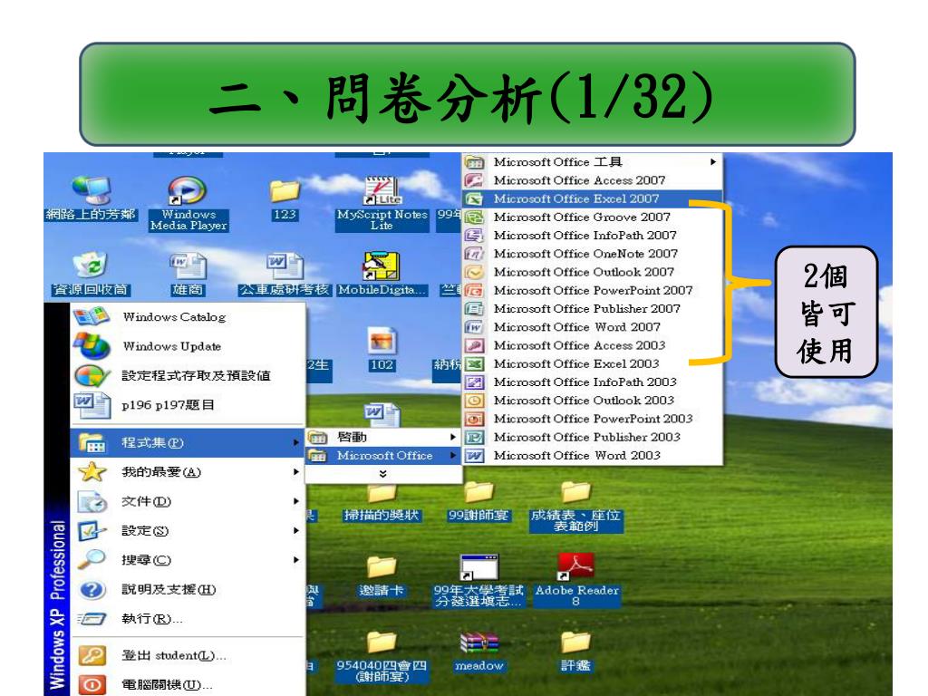Screen dimensions: 928x696
Task: Open 設定程式存取及預設值 entry
Action: [188, 375]
